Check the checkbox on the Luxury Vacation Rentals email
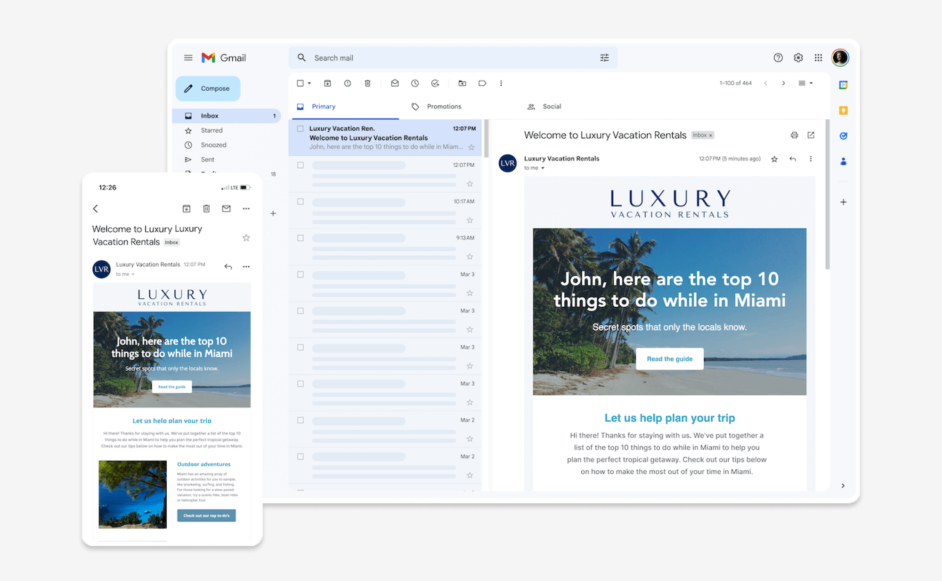The height and width of the screenshot is (581, 942). (x=300, y=128)
